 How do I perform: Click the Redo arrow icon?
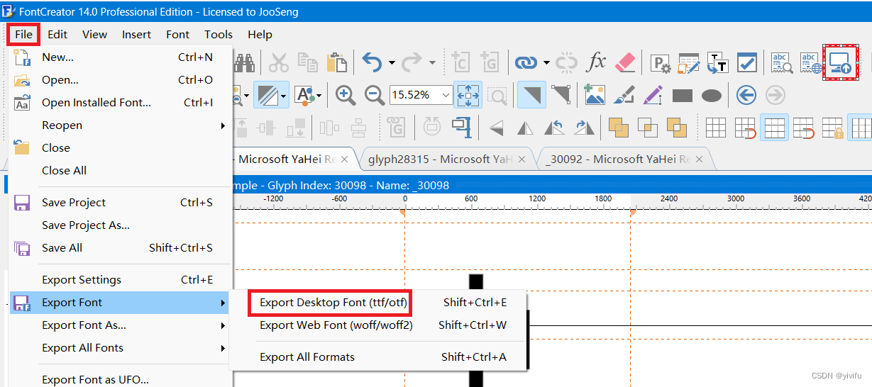coord(412,63)
